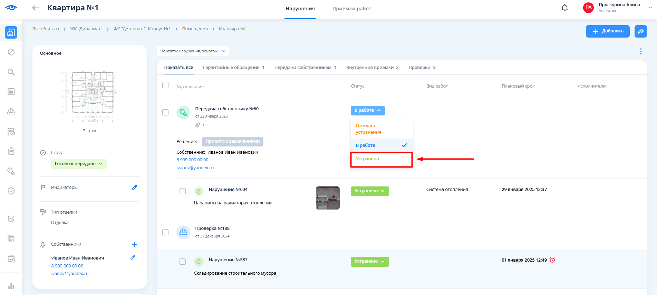Image resolution: width=657 pixels, height=295 pixels.
Task: Expand the Показать: нарушения, осмотры filter
Action: click(x=192, y=51)
